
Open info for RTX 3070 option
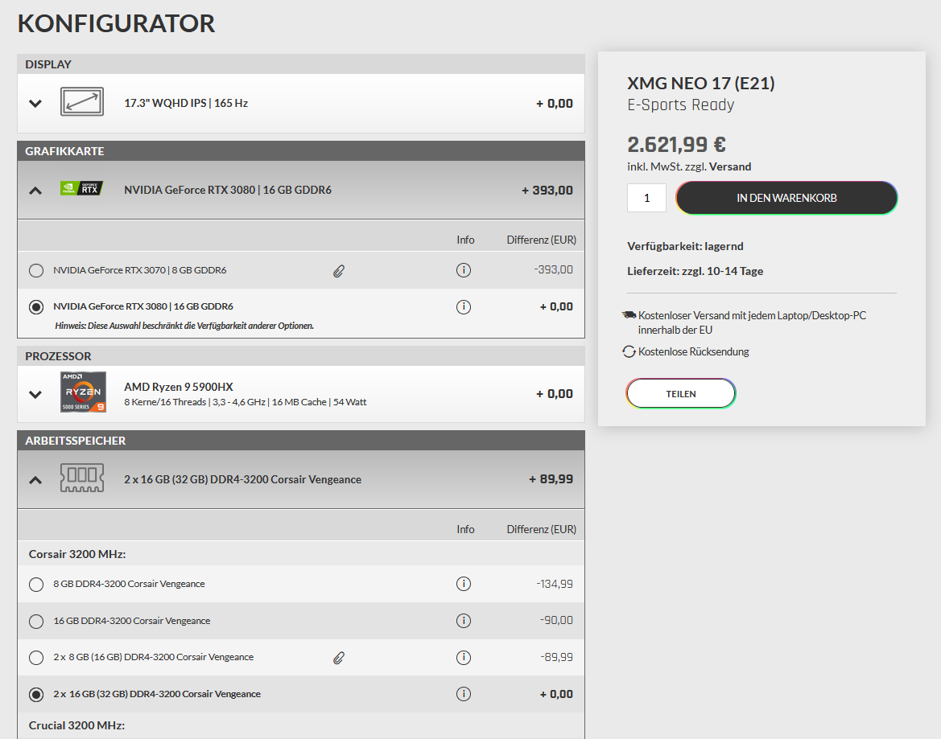point(464,270)
